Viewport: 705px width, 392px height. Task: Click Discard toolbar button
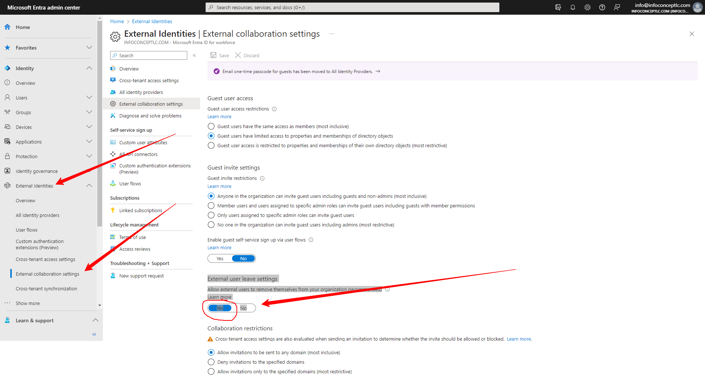tap(247, 55)
